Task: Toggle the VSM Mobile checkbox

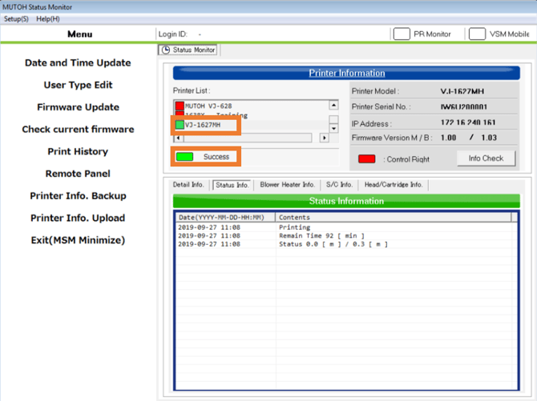Action: tap(477, 34)
